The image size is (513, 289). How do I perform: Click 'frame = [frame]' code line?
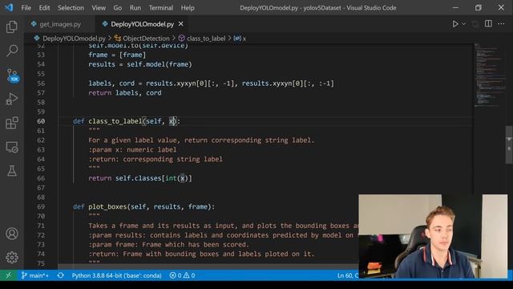coord(117,55)
